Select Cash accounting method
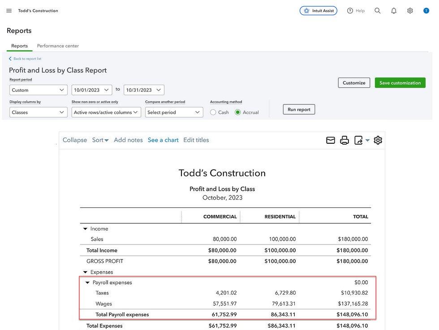Image resolution: width=439 pixels, height=330 pixels. click(x=213, y=112)
